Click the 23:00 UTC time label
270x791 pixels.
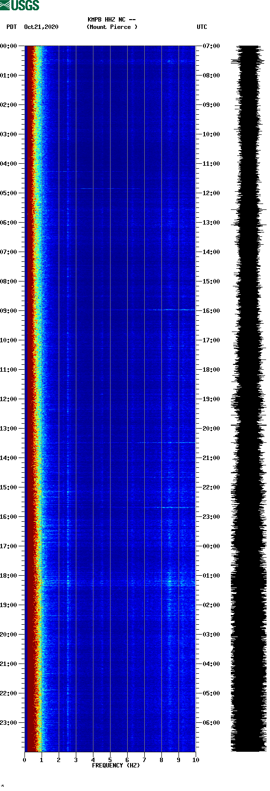coord(211,517)
